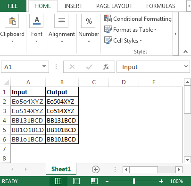Viewport: 191px width, 186px height.
Task: Open the Name Box dropdown arrow
Action: tap(44, 66)
